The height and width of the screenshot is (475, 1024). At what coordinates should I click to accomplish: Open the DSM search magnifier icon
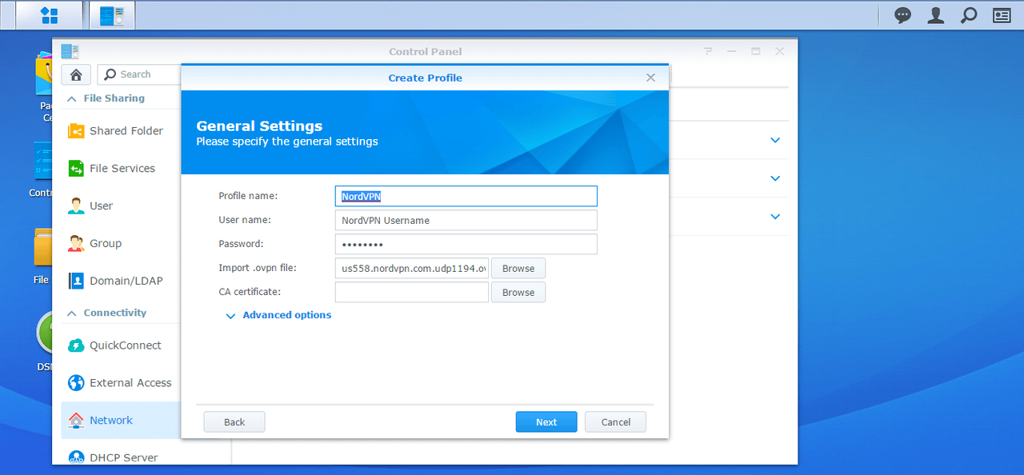[x=968, y=14]
